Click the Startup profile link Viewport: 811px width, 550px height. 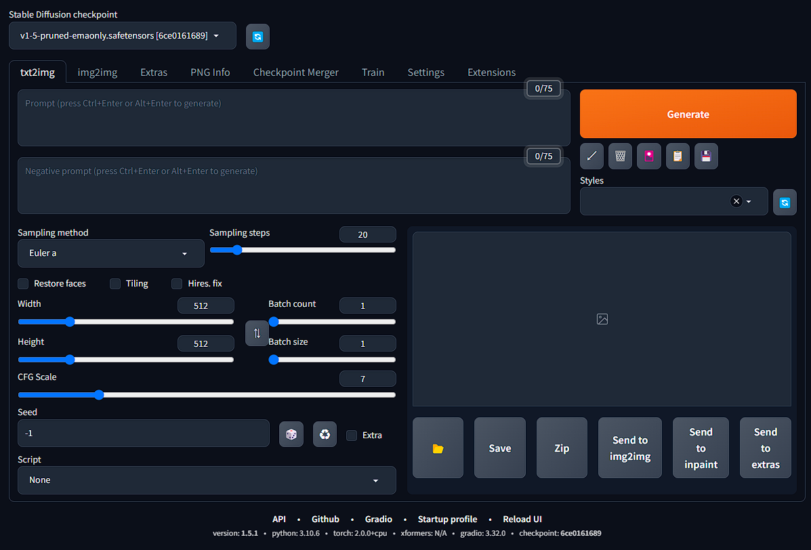pos(447,519)
